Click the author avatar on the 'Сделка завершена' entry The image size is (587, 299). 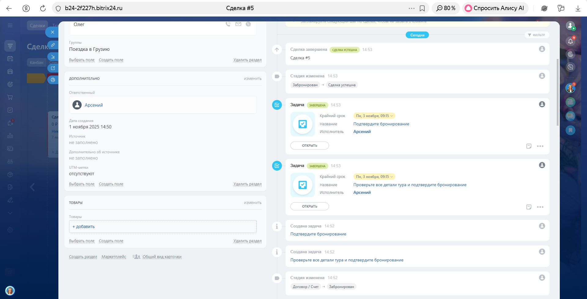click(x=542, y=49)
